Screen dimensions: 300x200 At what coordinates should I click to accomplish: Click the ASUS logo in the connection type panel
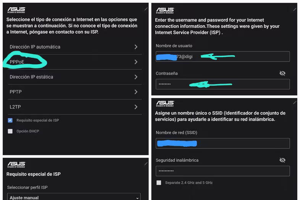click(x=16, y=10)
